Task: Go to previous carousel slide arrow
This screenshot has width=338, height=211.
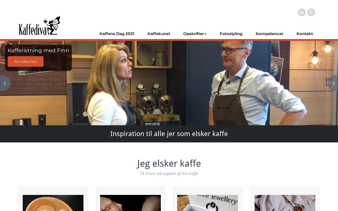Action: pos(4,83)
